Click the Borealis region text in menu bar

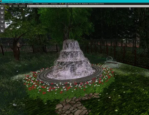86,4
